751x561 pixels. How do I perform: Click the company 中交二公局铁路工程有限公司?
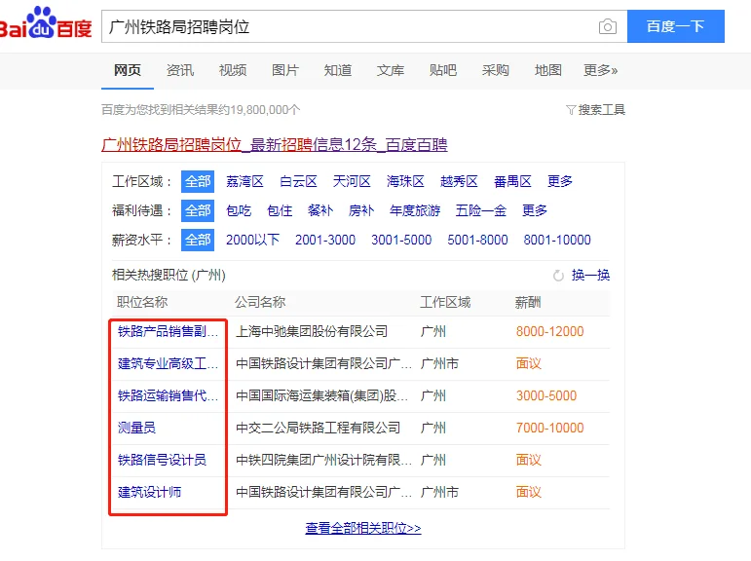tap(318, 428)
